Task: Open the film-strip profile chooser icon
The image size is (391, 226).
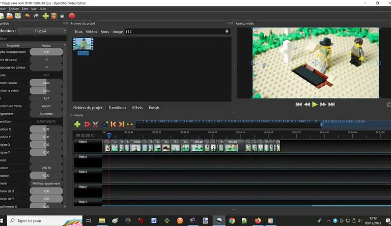Action: [x=53, y=16]
